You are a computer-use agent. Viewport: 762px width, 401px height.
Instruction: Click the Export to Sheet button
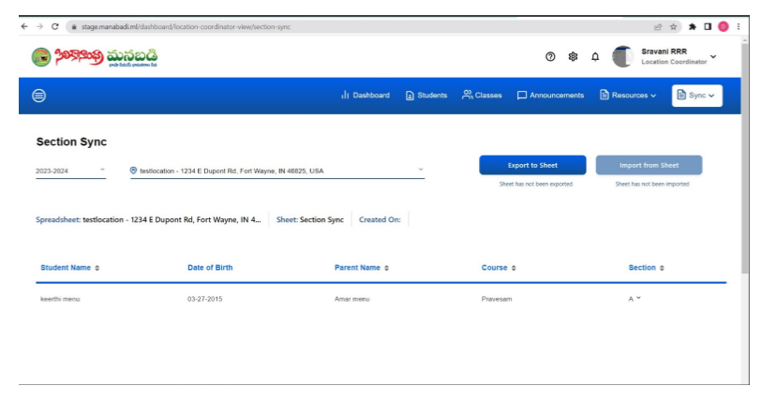[x=532, y=166]
